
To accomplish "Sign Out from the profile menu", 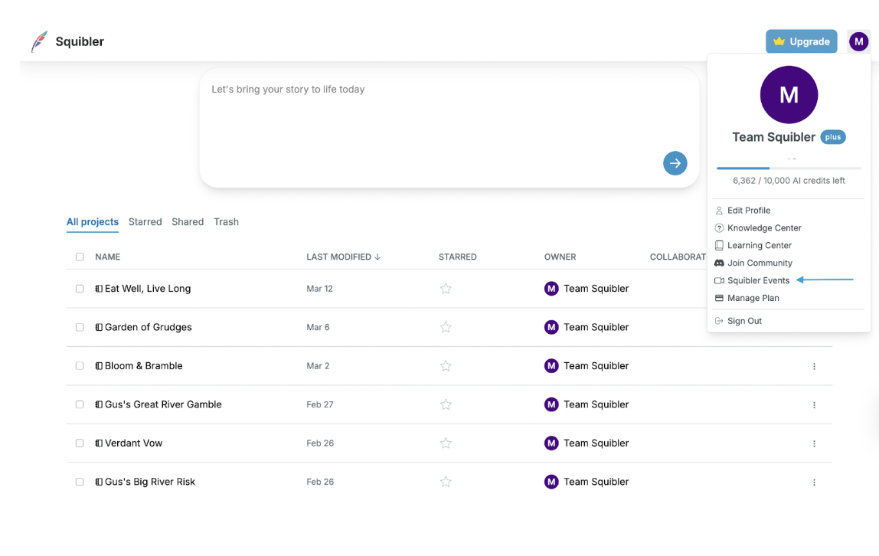I will point(744,321).
